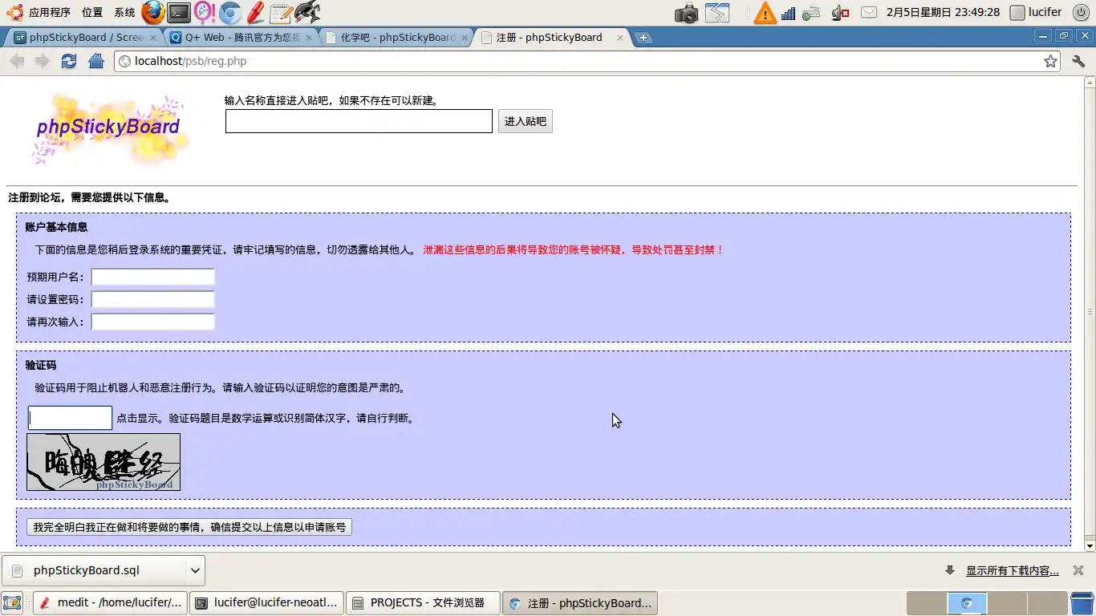Click the 请再次输入 input field
This screenshot has height=616, width=1096.
coord(152,322)
